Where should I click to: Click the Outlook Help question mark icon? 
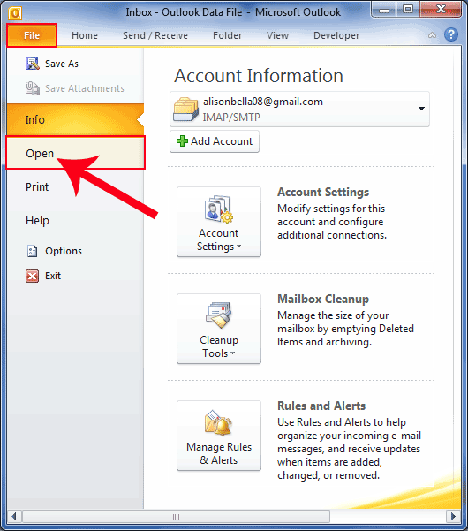tap(450, 34)
